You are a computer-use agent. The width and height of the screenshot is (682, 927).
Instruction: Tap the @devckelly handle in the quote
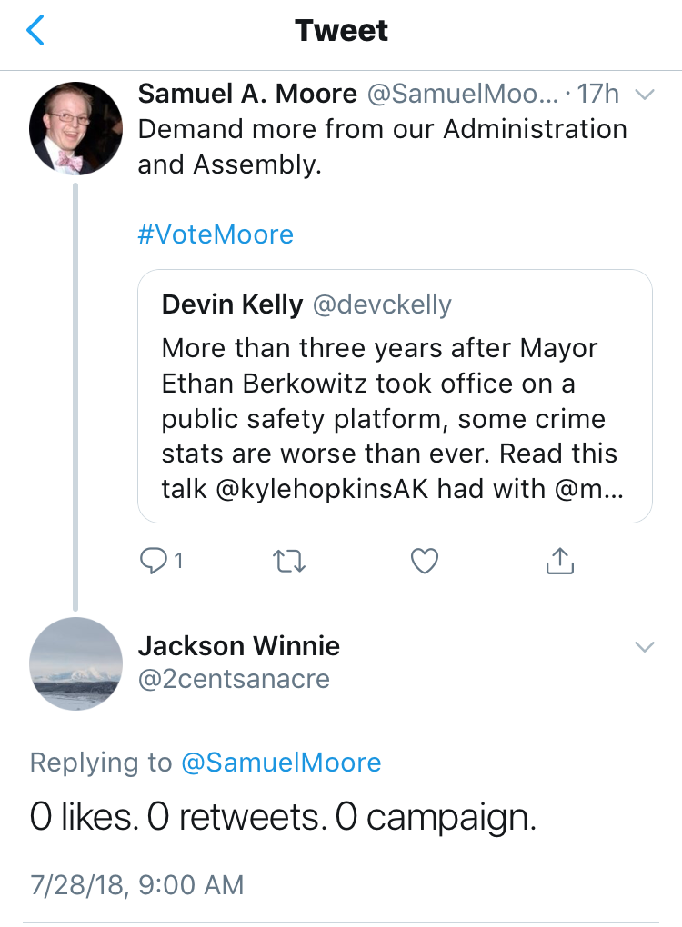(382, 304)
